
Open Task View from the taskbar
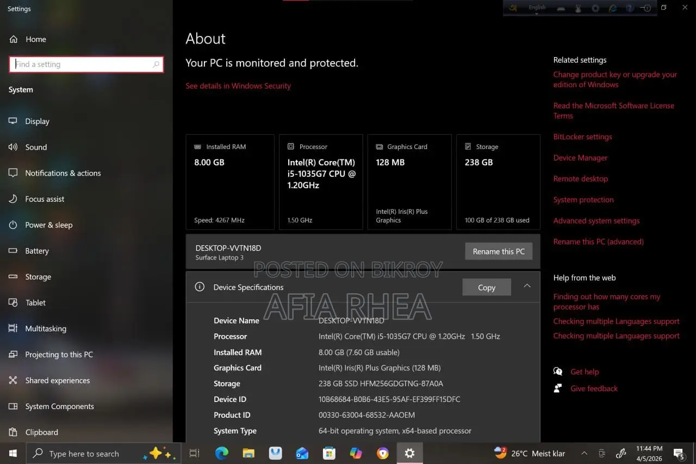point(194,453)
